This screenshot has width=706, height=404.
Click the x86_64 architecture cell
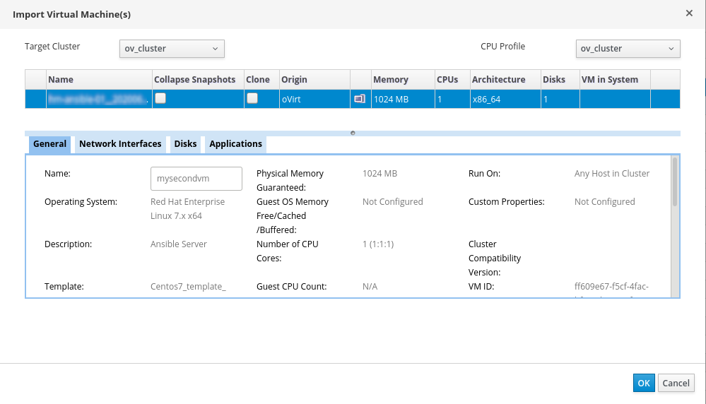click(x=505, y=99)
